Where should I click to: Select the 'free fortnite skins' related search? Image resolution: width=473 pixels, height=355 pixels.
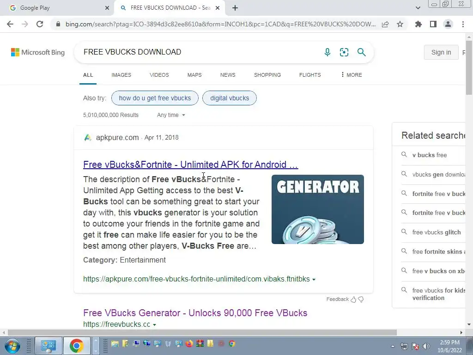(x=439, y=252)
